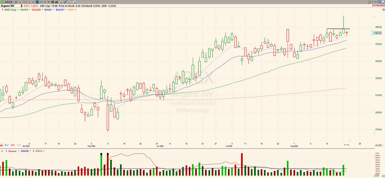The image size is (385, 178).
Task: Click the 07:11:00 time marker on date axis
Action: coord(346,144)
